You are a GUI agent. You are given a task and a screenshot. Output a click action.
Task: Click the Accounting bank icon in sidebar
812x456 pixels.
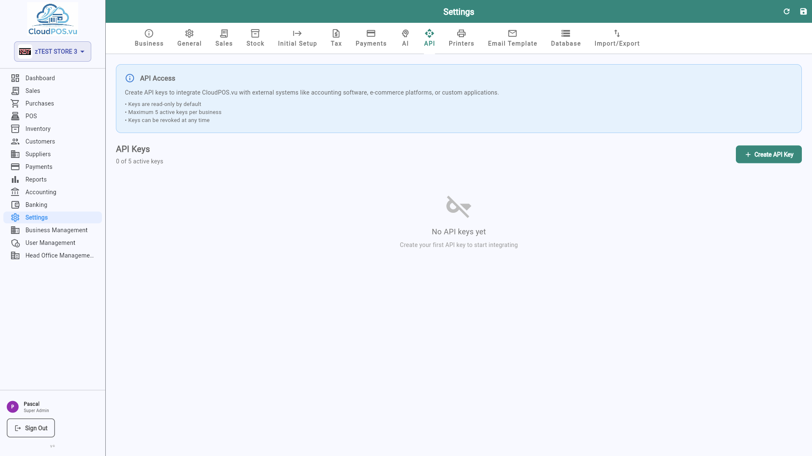pyautogui.click(x=15, y=192)
